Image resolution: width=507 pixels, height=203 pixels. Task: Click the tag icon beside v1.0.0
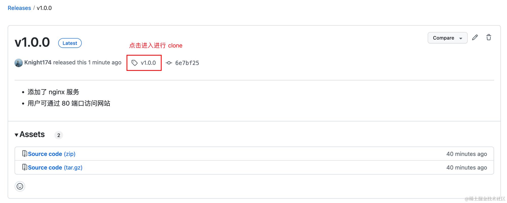134,63
